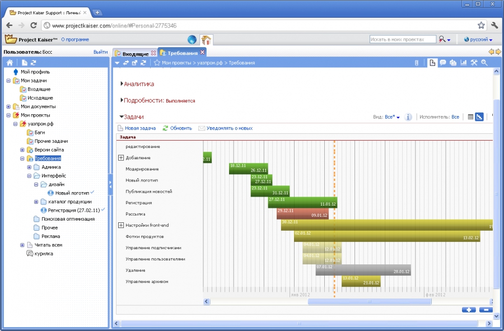Expand the Настройки front-end task row

(121, 225)
